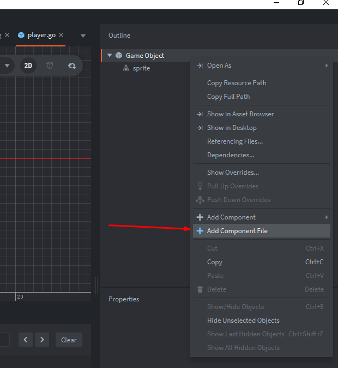Click the perspective camera icon in scene toolbar
The width and height of the screenshot is (338, 368).
[50, 66]
